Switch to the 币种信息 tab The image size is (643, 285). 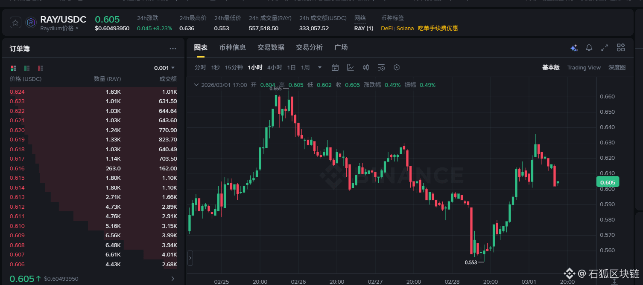(232, 47)
